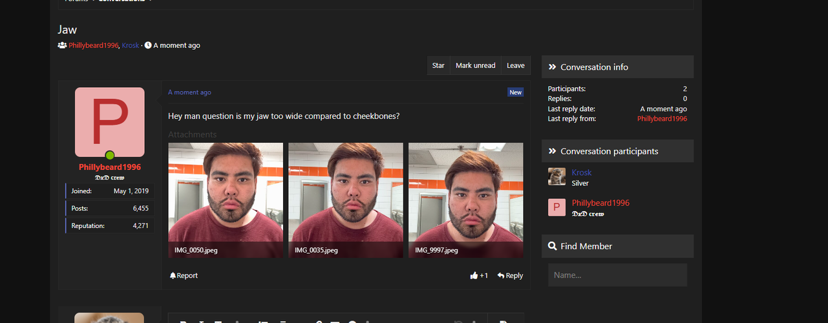
Task: Click the 'Attachments' label above thumbnails
Action: (193, 134)
